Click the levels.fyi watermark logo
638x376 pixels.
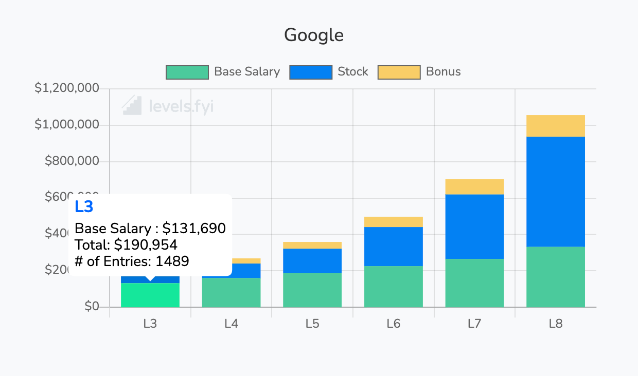[x=167, y=106]
